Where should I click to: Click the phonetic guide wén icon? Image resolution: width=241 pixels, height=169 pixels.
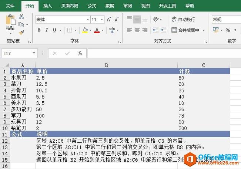[x=112, y=30]
